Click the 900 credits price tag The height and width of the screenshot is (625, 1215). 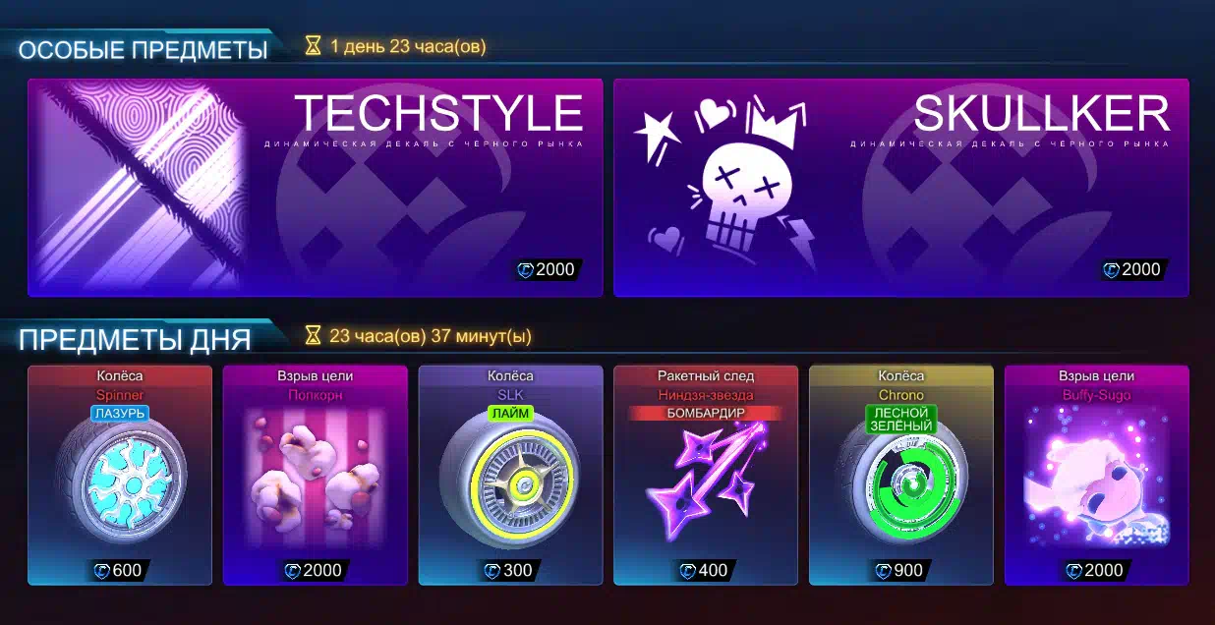(x=900, y=570)
